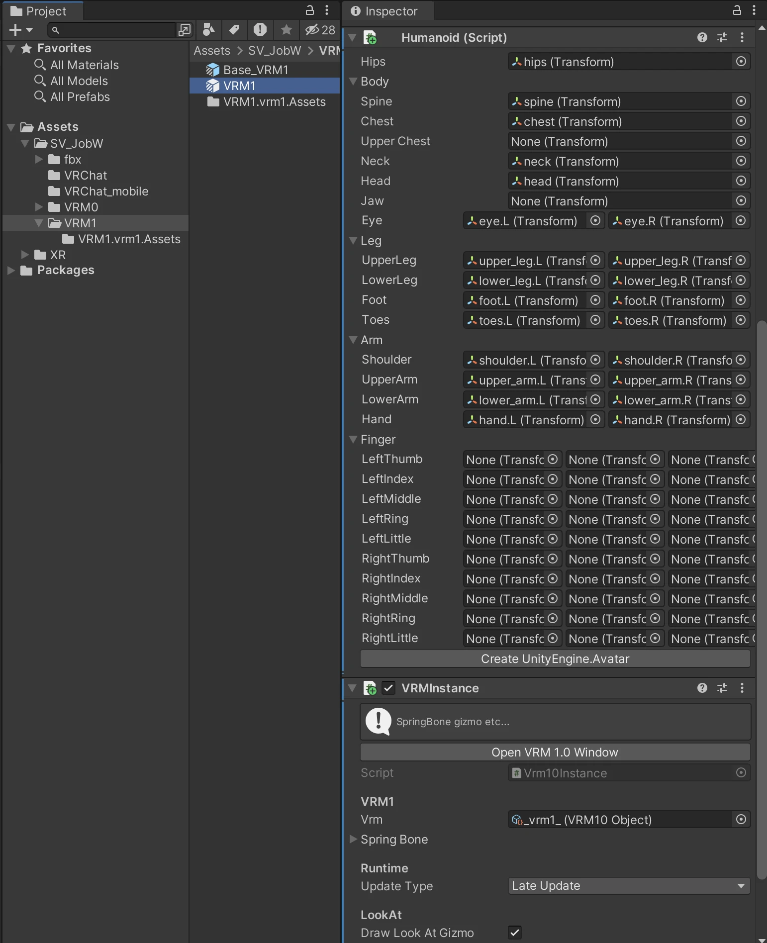
Task: Pick object for Vrm _vrm1_ field
Action: [741, 820]
